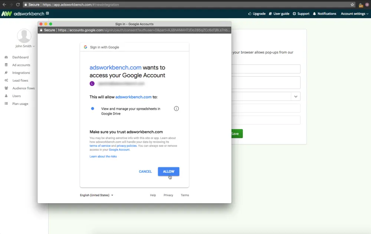Screen dimensions: 371x234
Task: Expand the English (United States) language dropdown
Action: coord(96,195)
